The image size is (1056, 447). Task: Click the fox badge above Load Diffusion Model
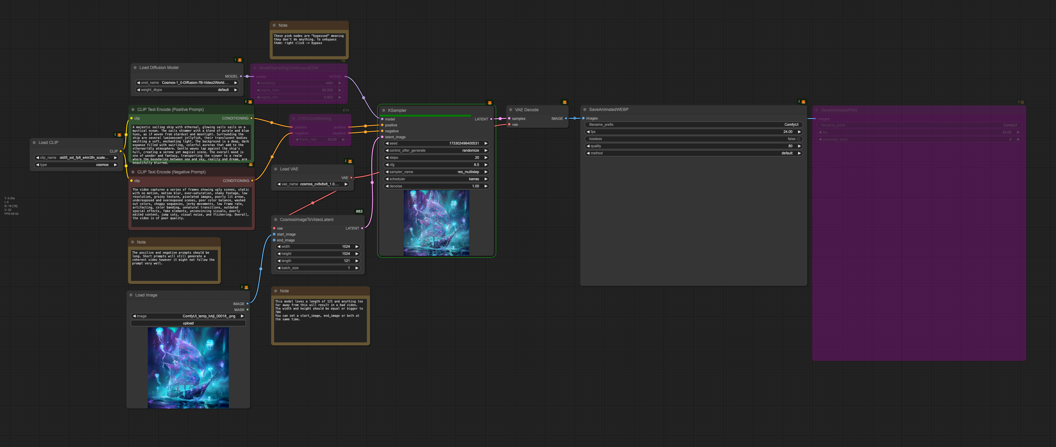tap(240, 60)
